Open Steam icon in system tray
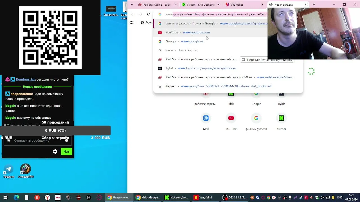Screen dimensions: 360x202 click(x=301, y=198)
